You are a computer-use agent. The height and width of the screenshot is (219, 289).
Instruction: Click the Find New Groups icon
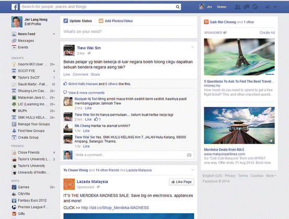coord(14,131)
